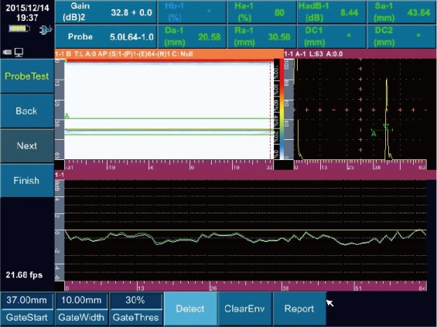Select the GateStart 37.00mm field

pos(27,308)
